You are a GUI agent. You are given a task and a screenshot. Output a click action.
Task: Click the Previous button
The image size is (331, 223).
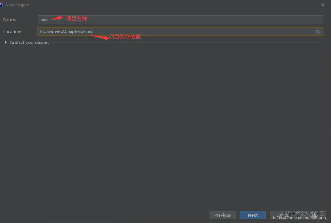coord(223,215)
